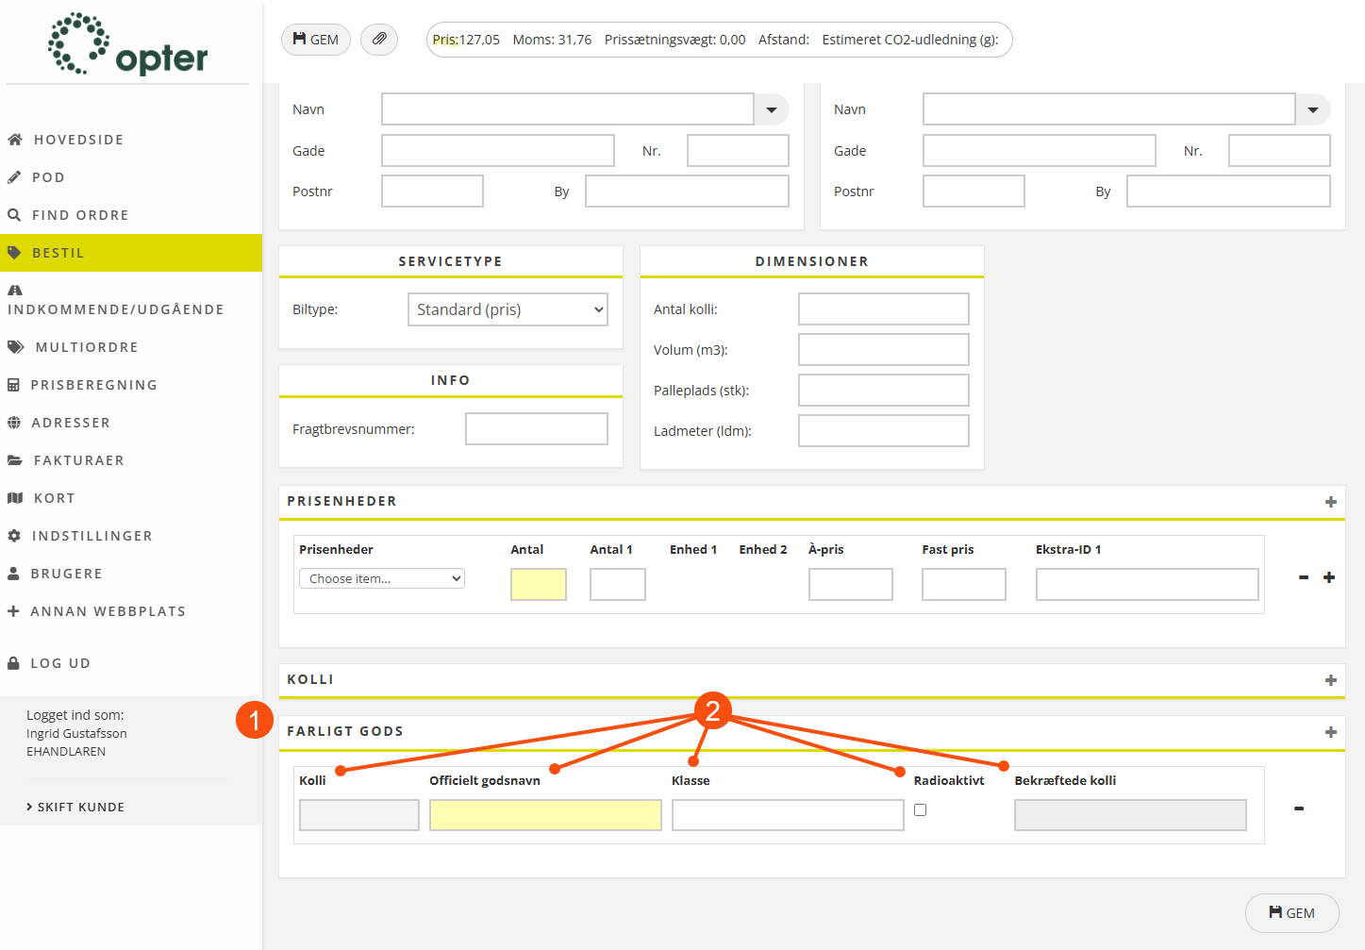Screen dimensions: 1365x950
Task: Click the plus icon in Prisenheder header
Action: (1330, 502)
